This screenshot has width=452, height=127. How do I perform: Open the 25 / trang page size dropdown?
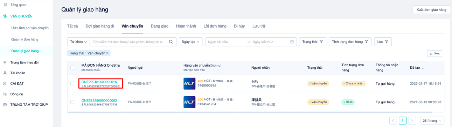coord(432,121)
